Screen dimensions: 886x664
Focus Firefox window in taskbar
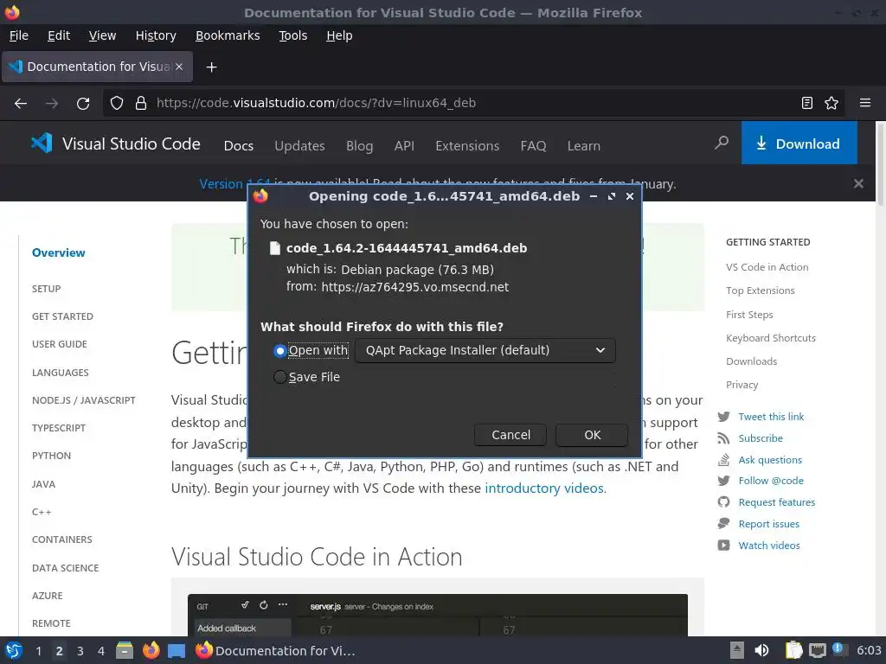(x=276, y=650)
